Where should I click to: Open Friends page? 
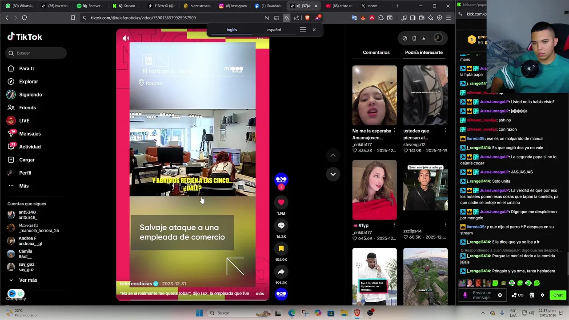pos(27,108)
